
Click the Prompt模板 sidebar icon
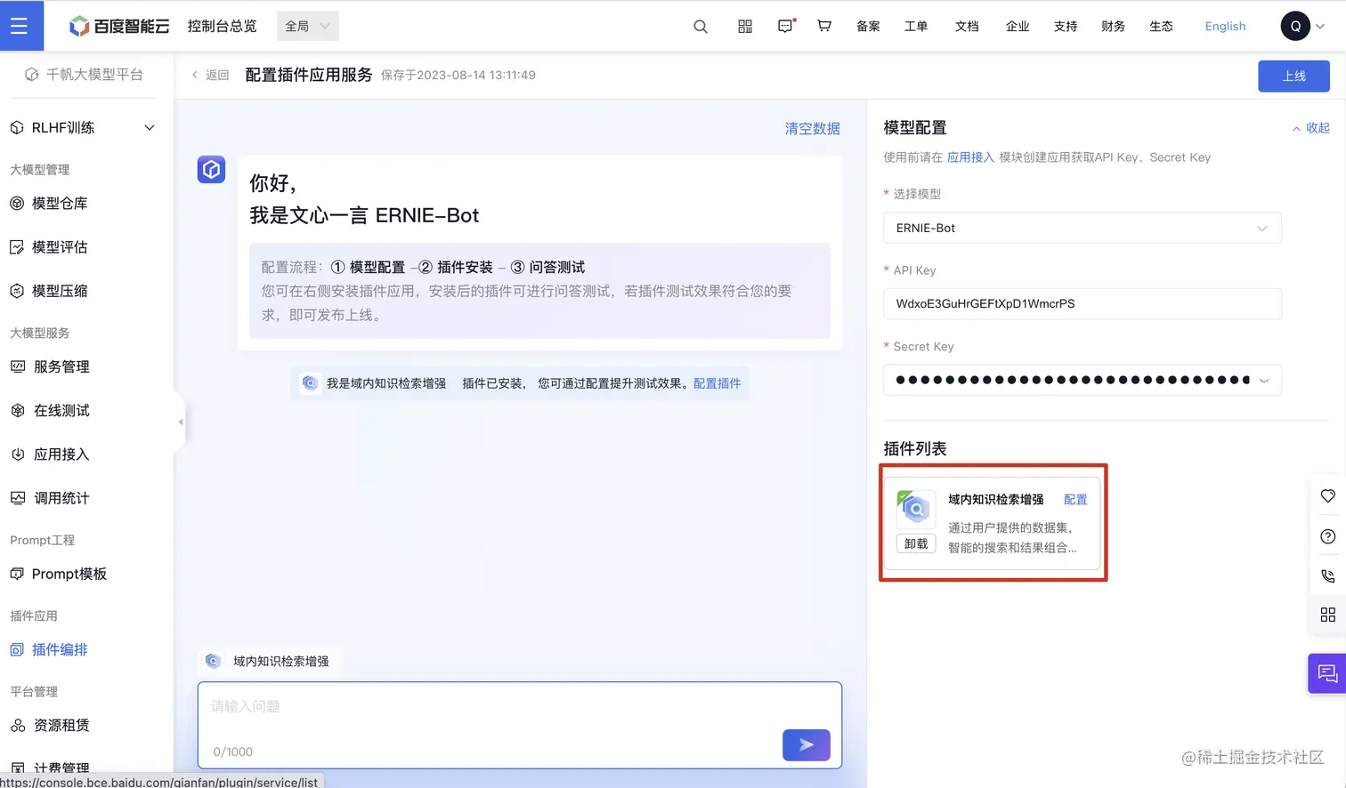(x=17, y=574)
